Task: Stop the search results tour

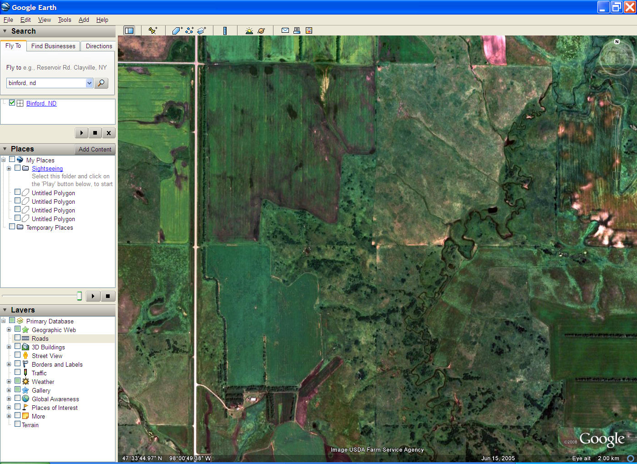Action: point(95,133)
